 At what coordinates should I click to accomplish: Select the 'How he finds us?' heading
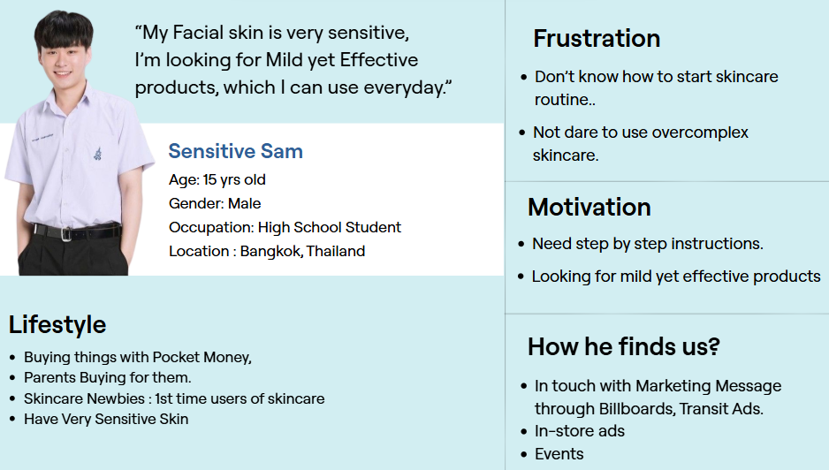pos(624,346)
